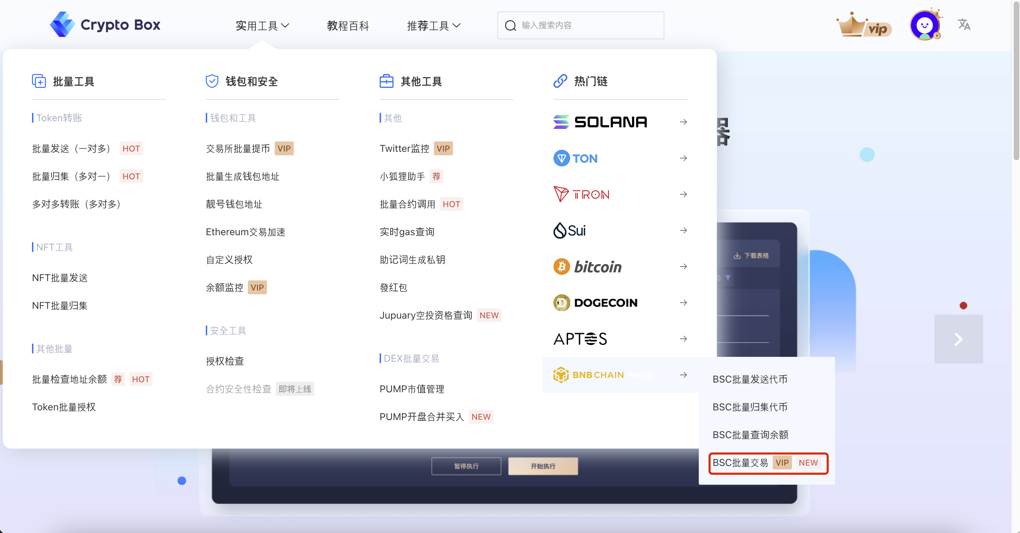The height and width of the screenshot is (533, 1020).
Task: Click the batch tools header icon
Action: point(39,81)
